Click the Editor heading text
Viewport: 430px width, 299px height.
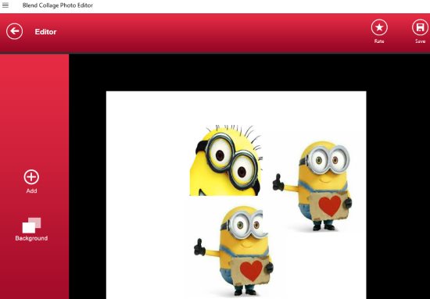click(x=45, y=32)
